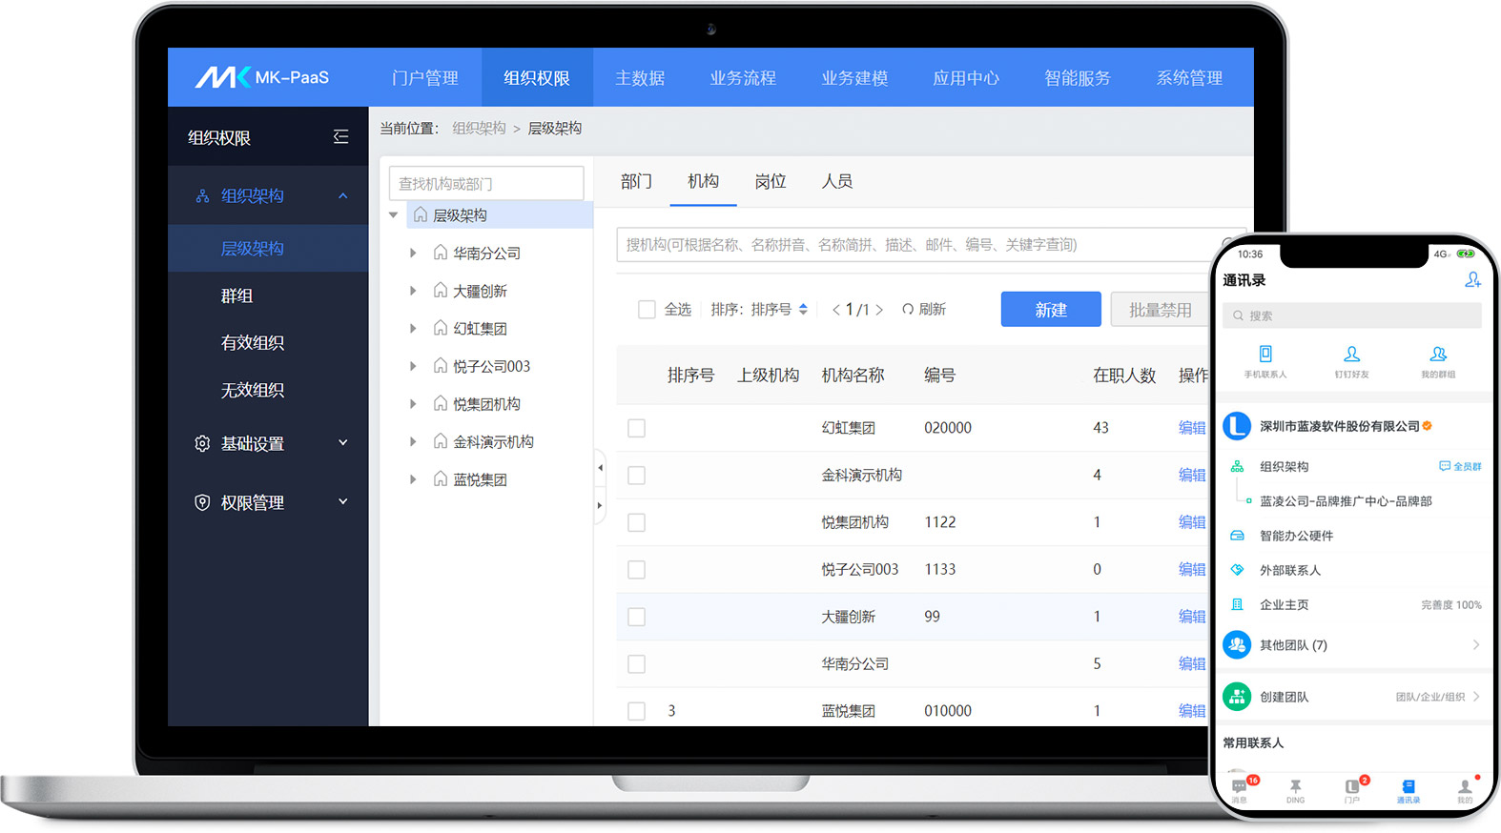Tap the DING icon in bottom bar
The width and height of the screenshot is (1501, 833).
coord(1295,787)
